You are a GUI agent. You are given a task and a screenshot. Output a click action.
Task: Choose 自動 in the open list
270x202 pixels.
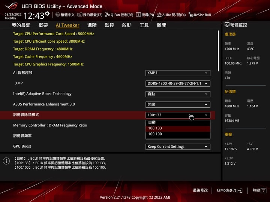178,122
